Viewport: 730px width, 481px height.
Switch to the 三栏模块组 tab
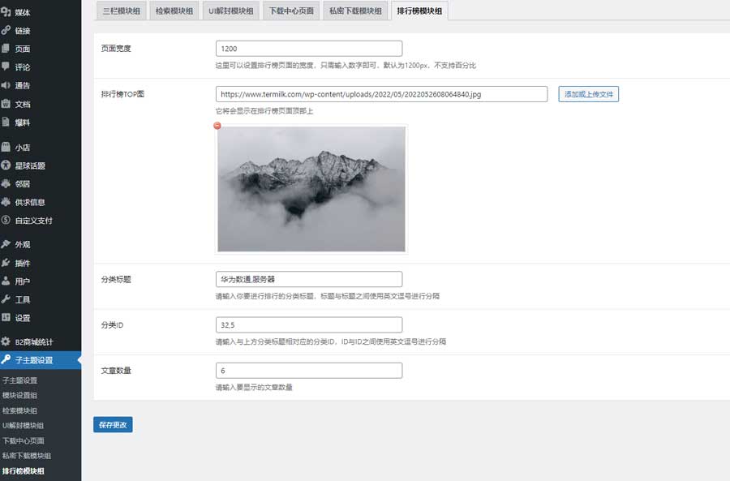[x=120, y=11]
